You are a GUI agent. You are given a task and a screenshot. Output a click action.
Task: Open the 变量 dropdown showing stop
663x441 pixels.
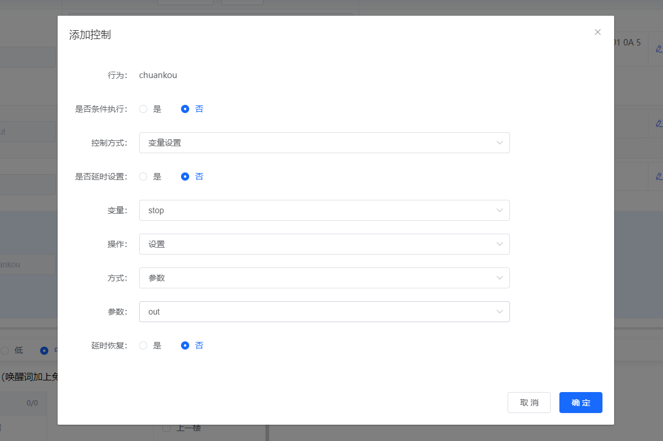pyautogui.click(x=324, y=210)
